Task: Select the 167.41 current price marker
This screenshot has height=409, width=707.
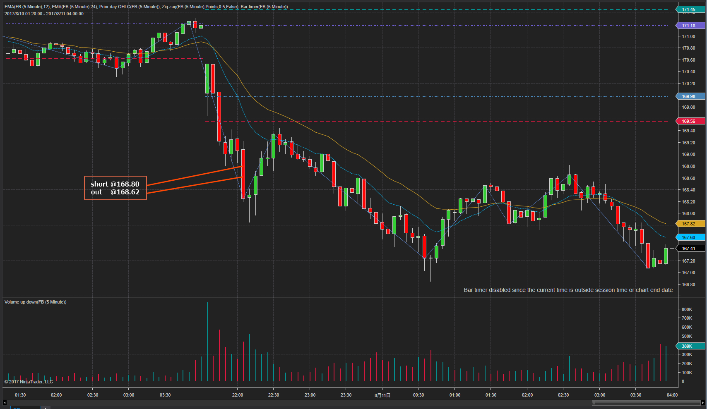Action: pos(691,249)
